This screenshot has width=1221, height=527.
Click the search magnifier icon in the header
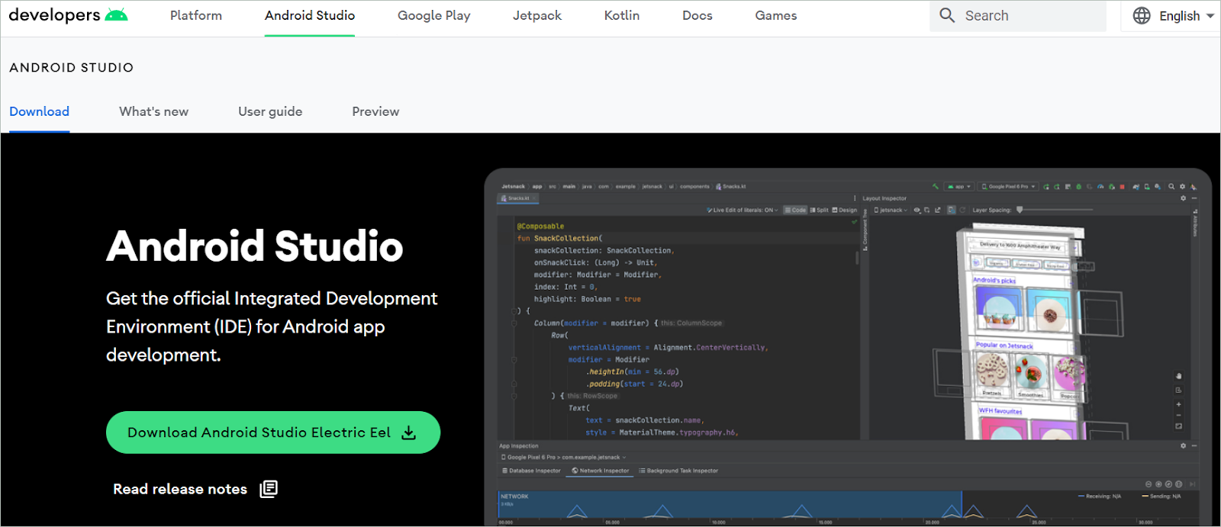[947, 15]
